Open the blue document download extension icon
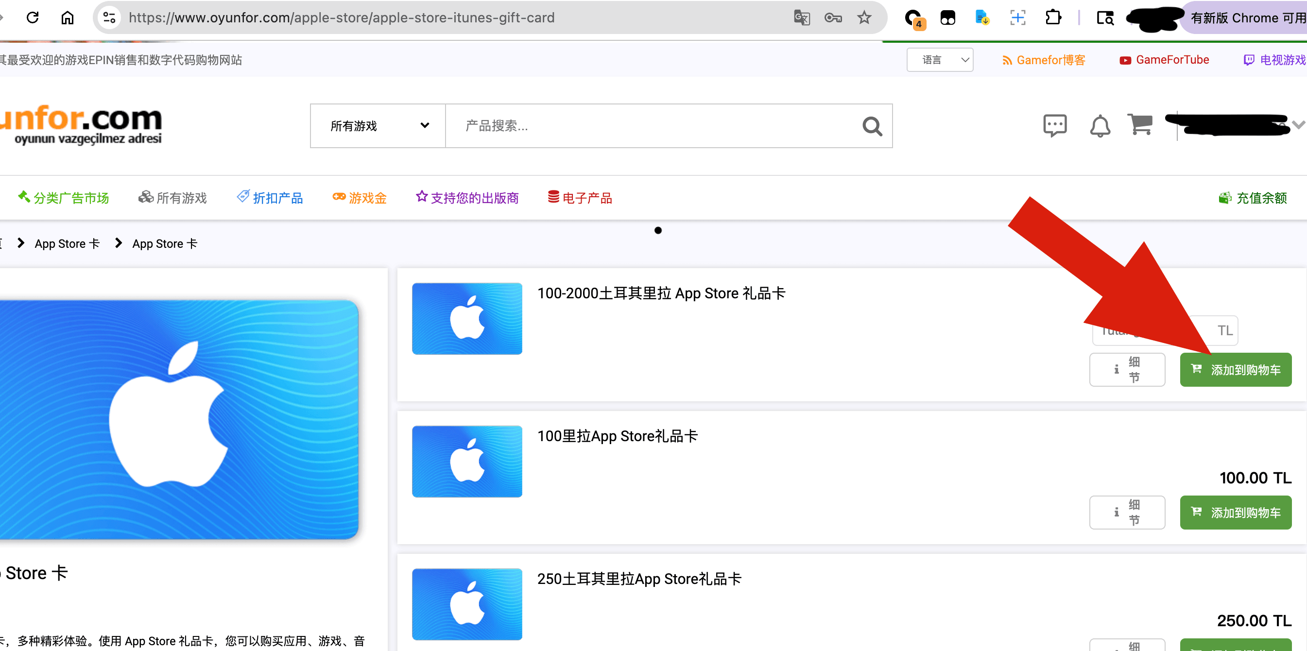The width and height of the screenshot is (1307, 651). pyautogui.click(x=982, y=18)
